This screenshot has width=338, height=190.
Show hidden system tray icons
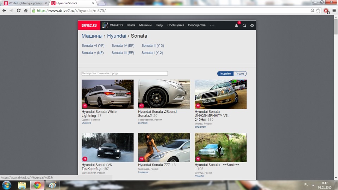[313, 185]
